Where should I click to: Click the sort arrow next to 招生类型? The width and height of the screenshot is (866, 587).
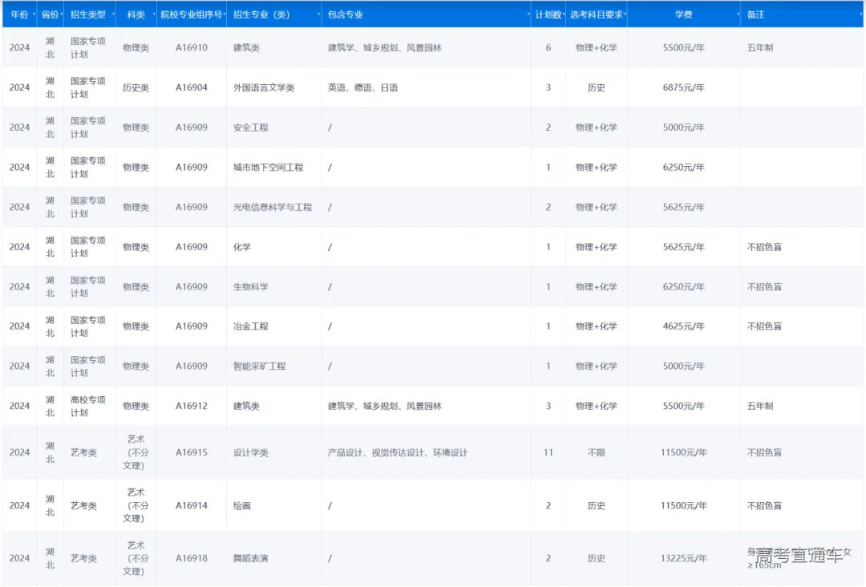point(112,15)
